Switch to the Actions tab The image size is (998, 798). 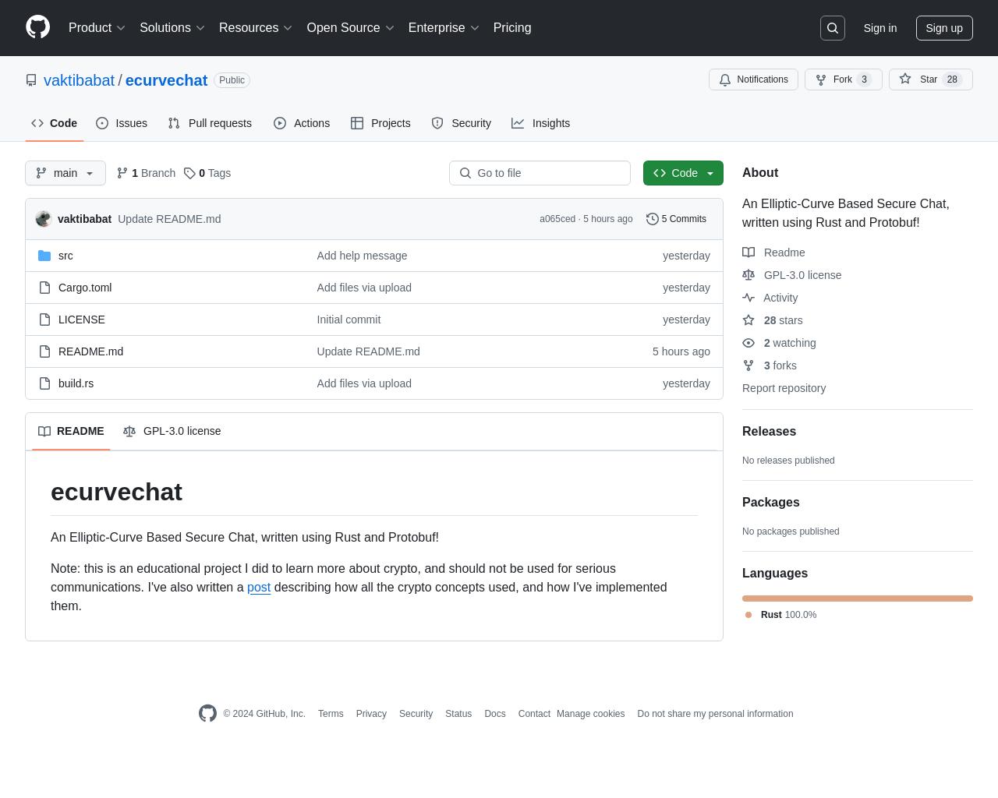(302, 123)
